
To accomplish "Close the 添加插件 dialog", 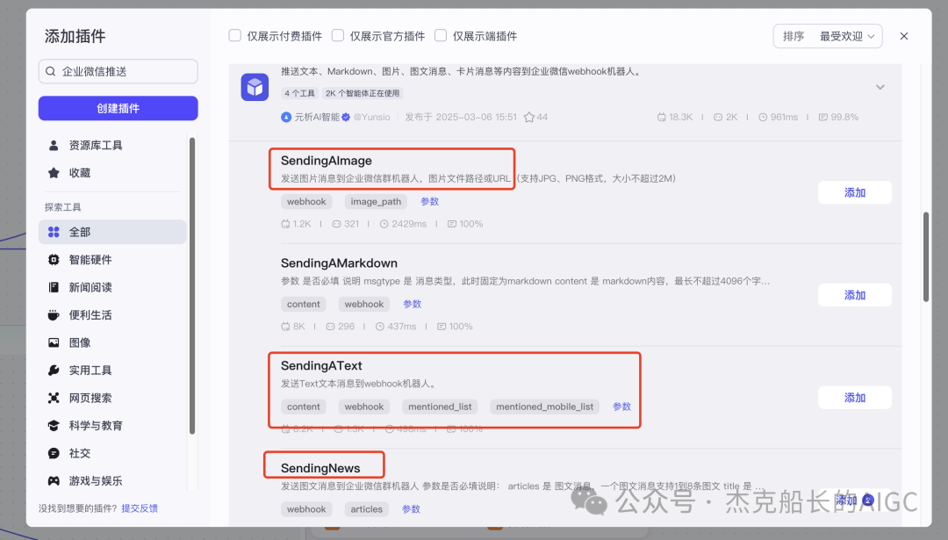I will (904, 36).
